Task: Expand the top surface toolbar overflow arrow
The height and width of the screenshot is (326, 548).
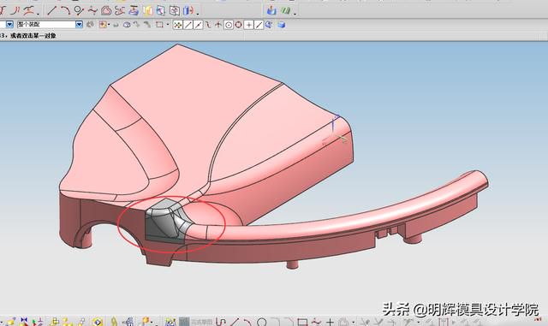Action: pyautogui.click(x=198, y=14)
